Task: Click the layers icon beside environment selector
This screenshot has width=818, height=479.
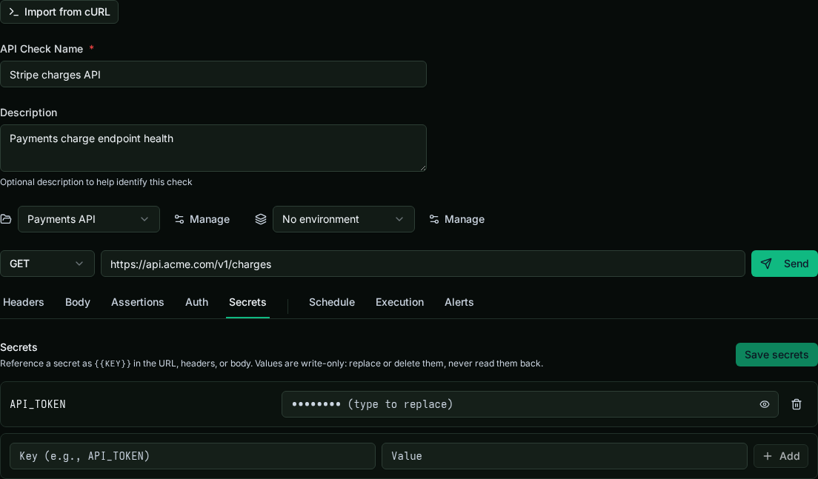Action: (x=260, y=219)
